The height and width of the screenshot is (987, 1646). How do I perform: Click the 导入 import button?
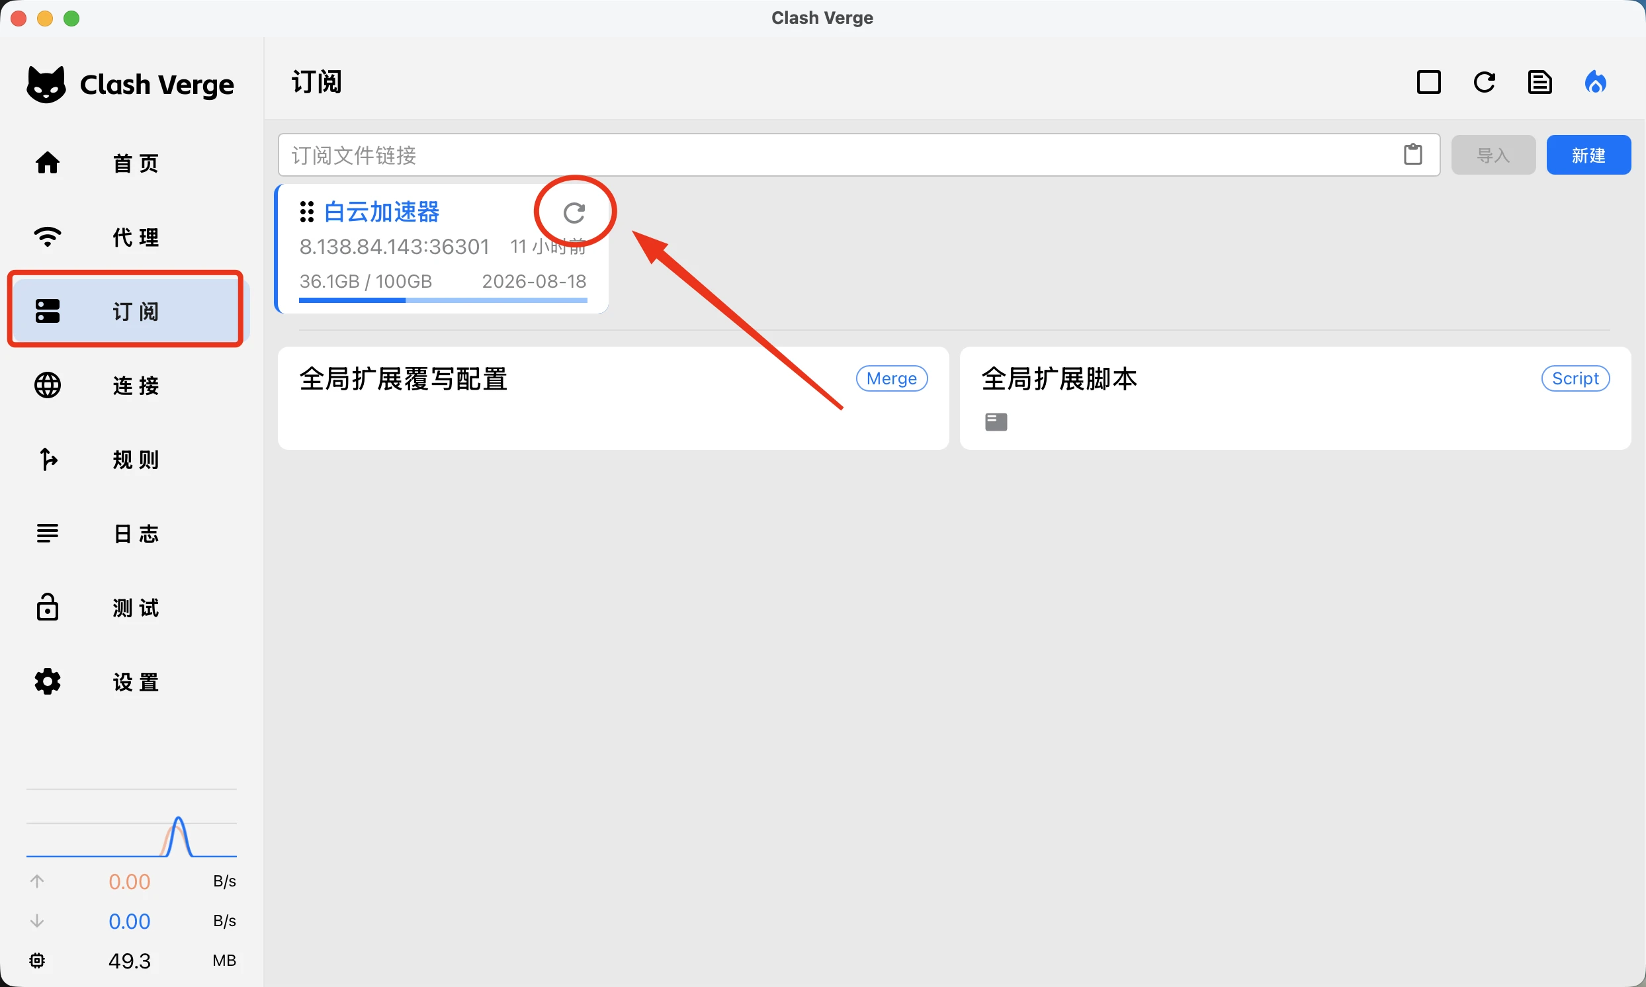pyautogui.click(x=1493, y=155)
